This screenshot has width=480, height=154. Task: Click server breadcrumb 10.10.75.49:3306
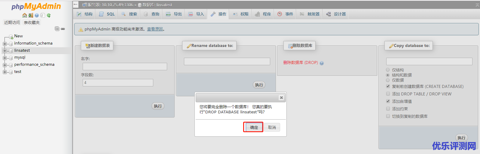(110, 5)
